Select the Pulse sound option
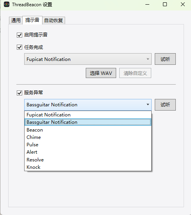The width and height of the screenshot is (191, 215). [88, 145]
